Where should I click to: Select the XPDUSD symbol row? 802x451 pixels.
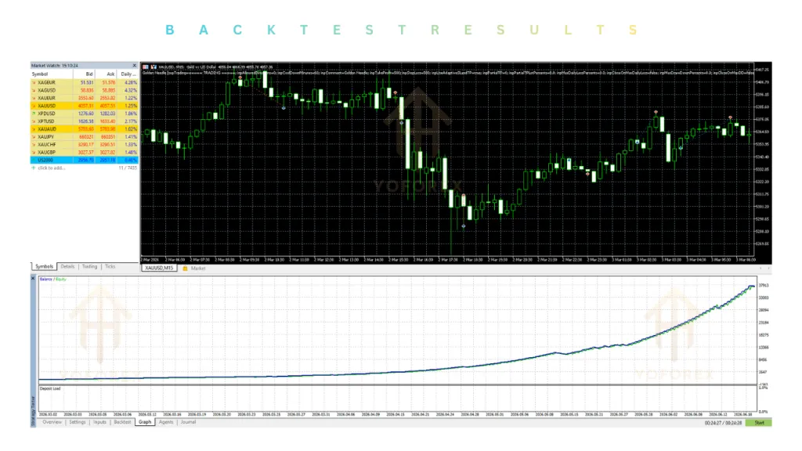click(85, 114)
